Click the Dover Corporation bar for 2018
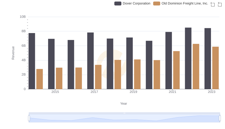Screen dimensions: 225x129 (x=110, y=64)
